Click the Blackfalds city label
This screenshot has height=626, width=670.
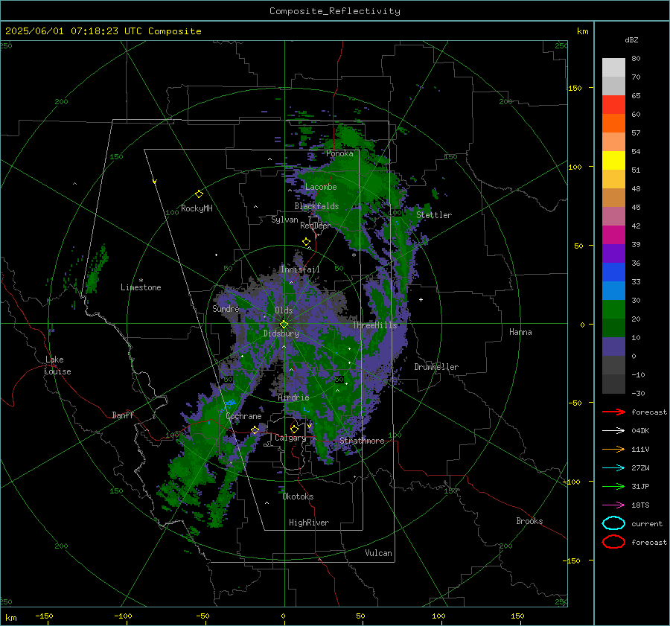(316, 206)
